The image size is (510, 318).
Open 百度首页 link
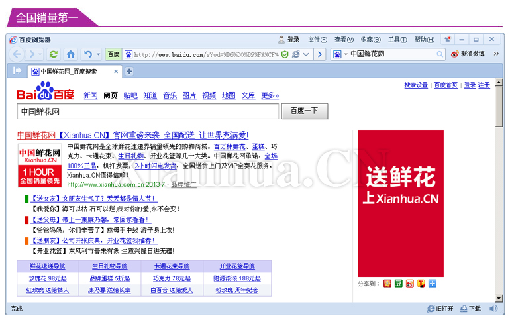446,85
